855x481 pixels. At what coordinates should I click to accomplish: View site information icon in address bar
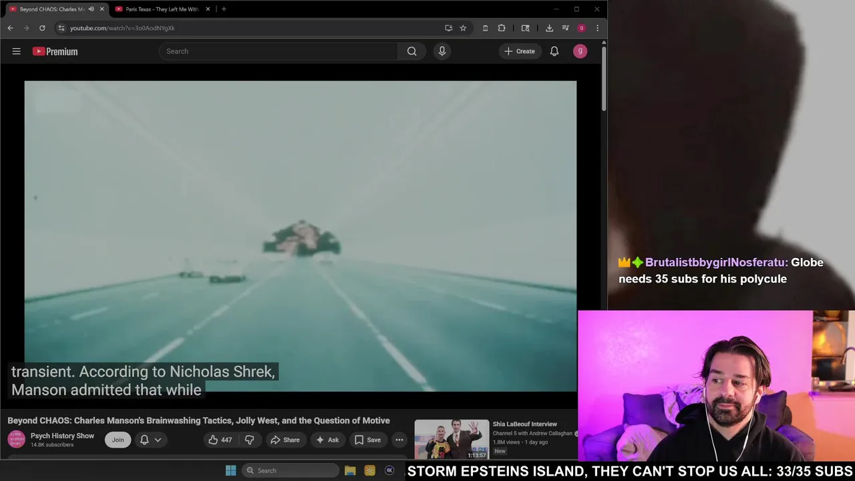coord(61,28)
